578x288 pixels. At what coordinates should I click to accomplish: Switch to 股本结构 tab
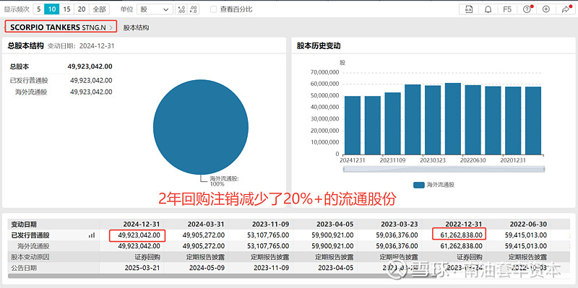[x=136, y=27]
